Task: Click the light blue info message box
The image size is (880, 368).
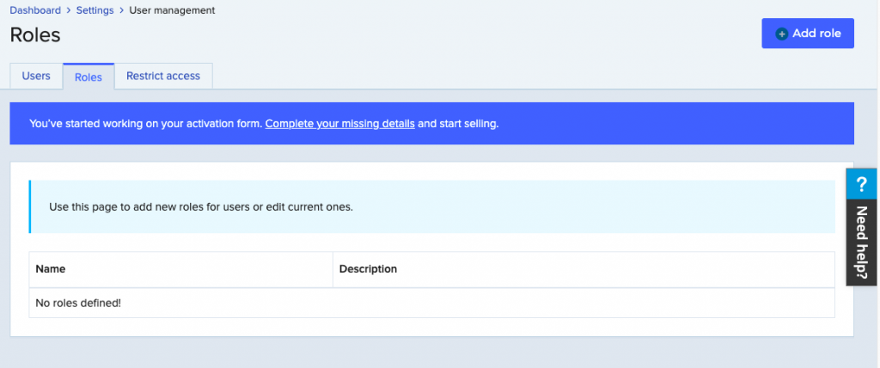Action: pos(431,206)
